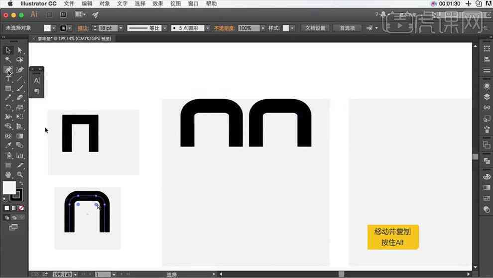Swap fill and stroke colors
The height and width of the screenshot is (278, 493).
pos(21,183)
